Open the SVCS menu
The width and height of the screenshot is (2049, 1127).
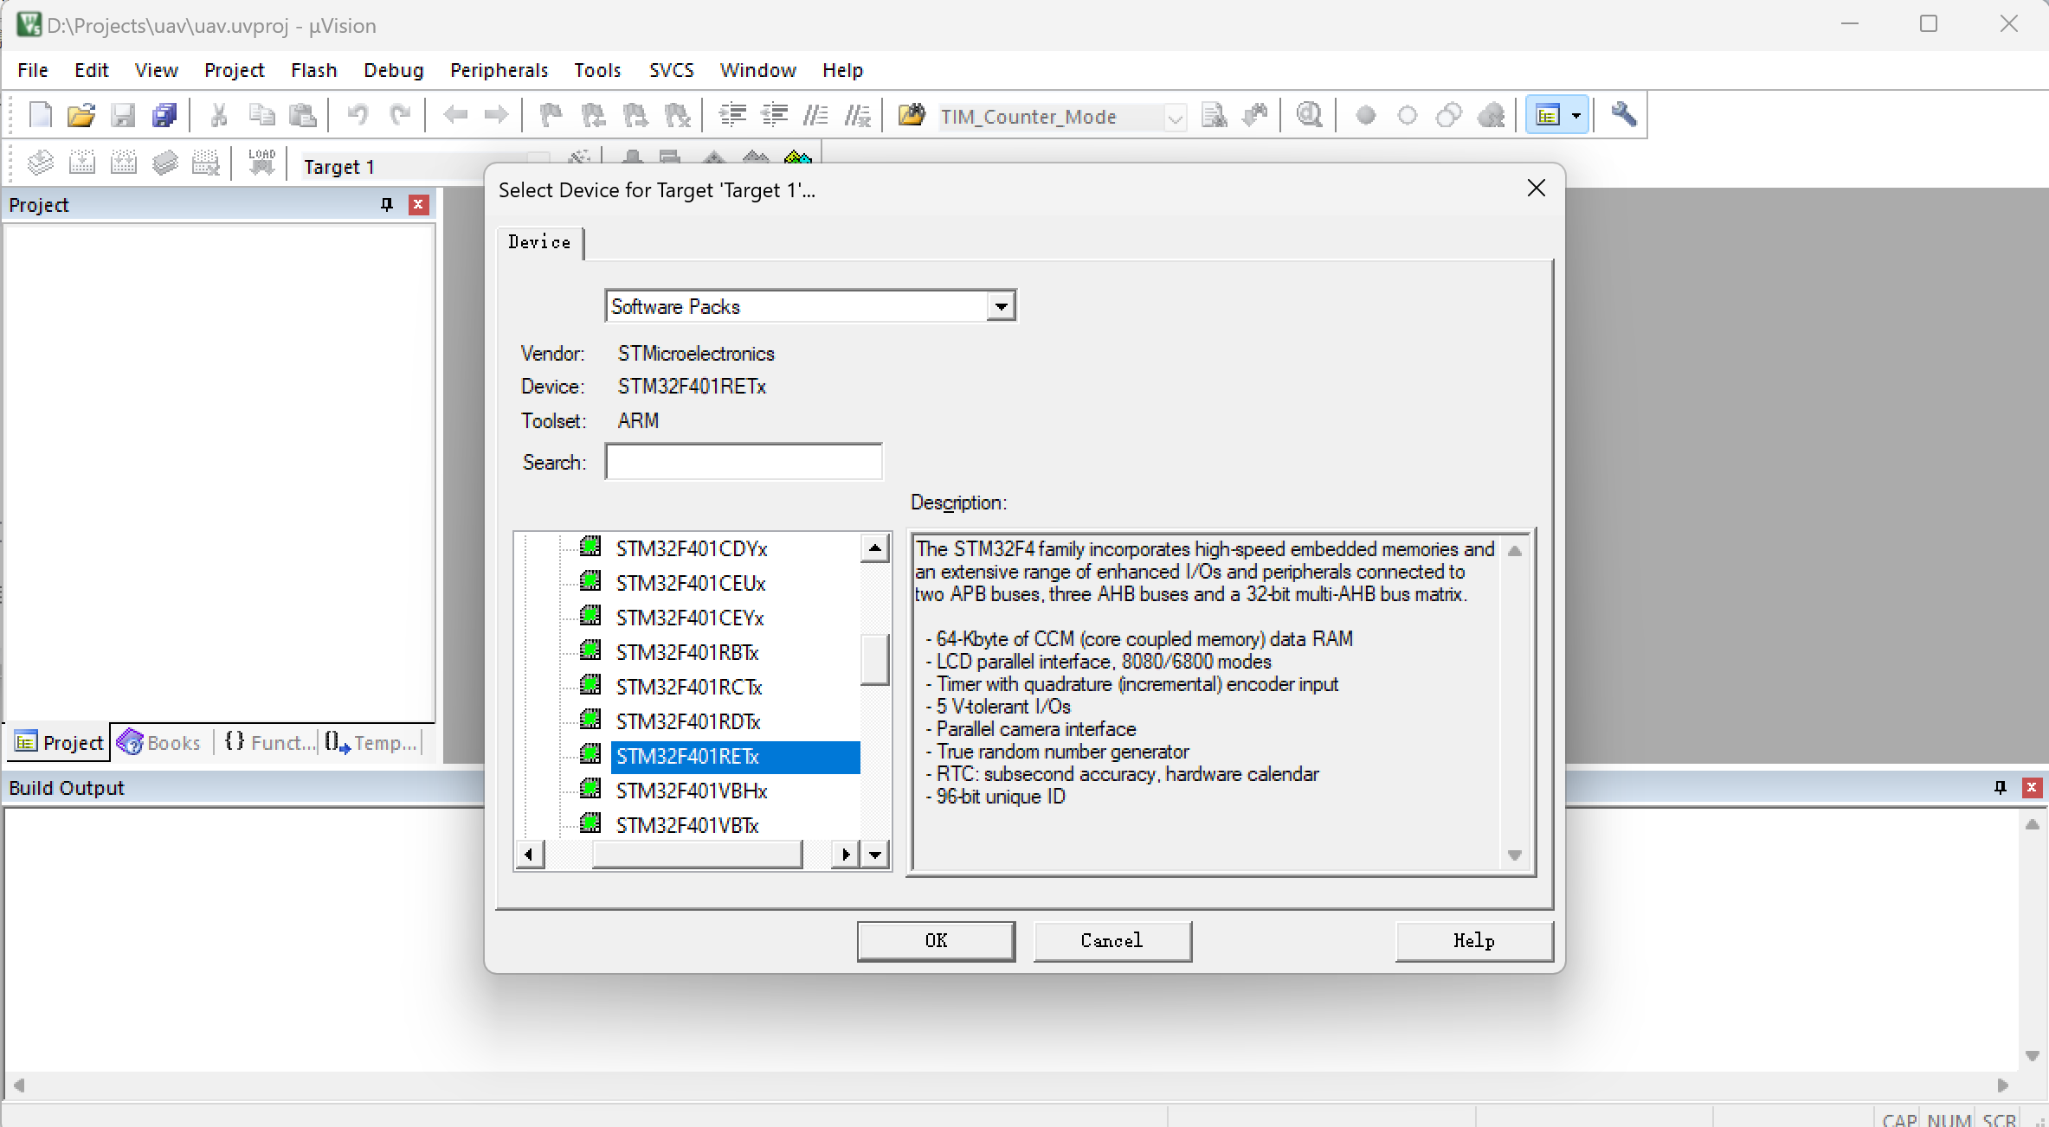[671, 70]
